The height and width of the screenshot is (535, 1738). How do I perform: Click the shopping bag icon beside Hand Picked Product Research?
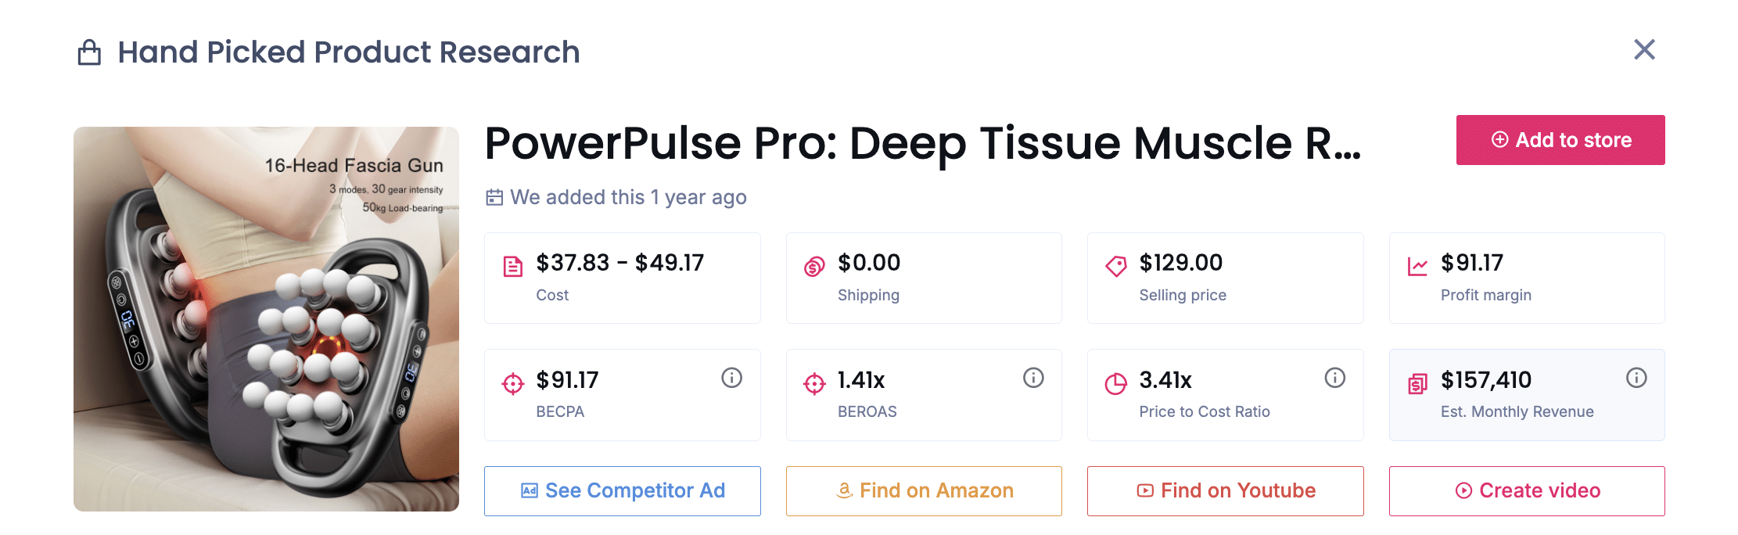point(88,51)
